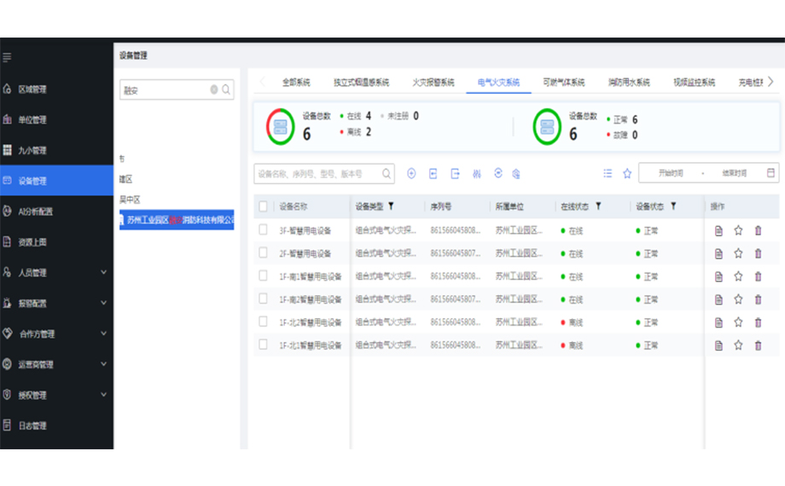Tick the select-all checkbox in table header

[x=263, y=206]
